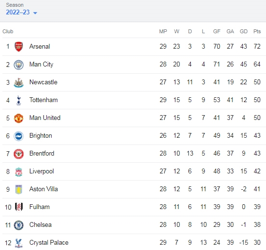Click the Aston Villa crest
Screen dimensions: 266x250
coord(19,189)
